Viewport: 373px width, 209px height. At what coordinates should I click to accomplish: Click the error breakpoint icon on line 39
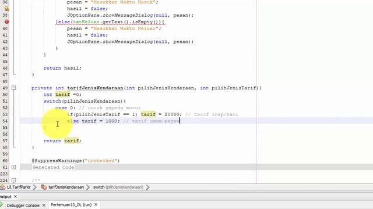point(6,22)
